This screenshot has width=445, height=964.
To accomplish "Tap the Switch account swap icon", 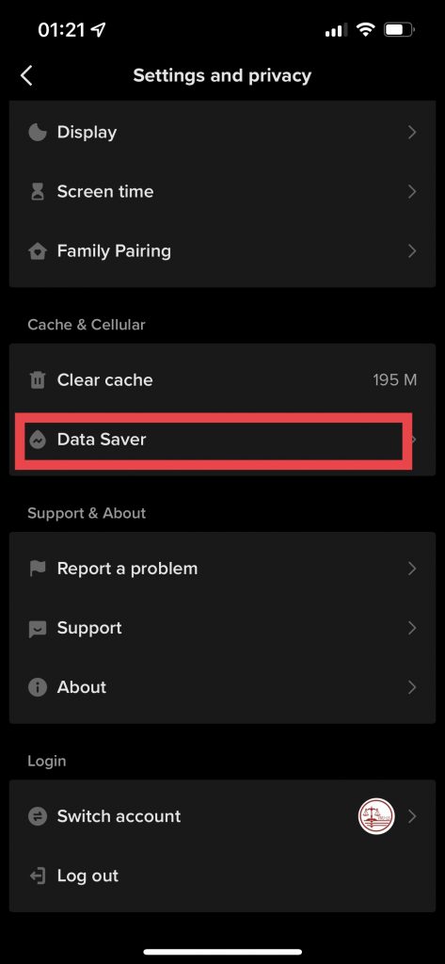I will pyautogui.click(x=38, y=816).
